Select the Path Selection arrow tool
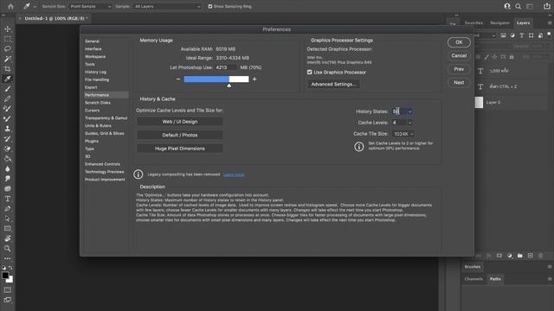Viewport: 554px width, 311px height. coord(8,219)
